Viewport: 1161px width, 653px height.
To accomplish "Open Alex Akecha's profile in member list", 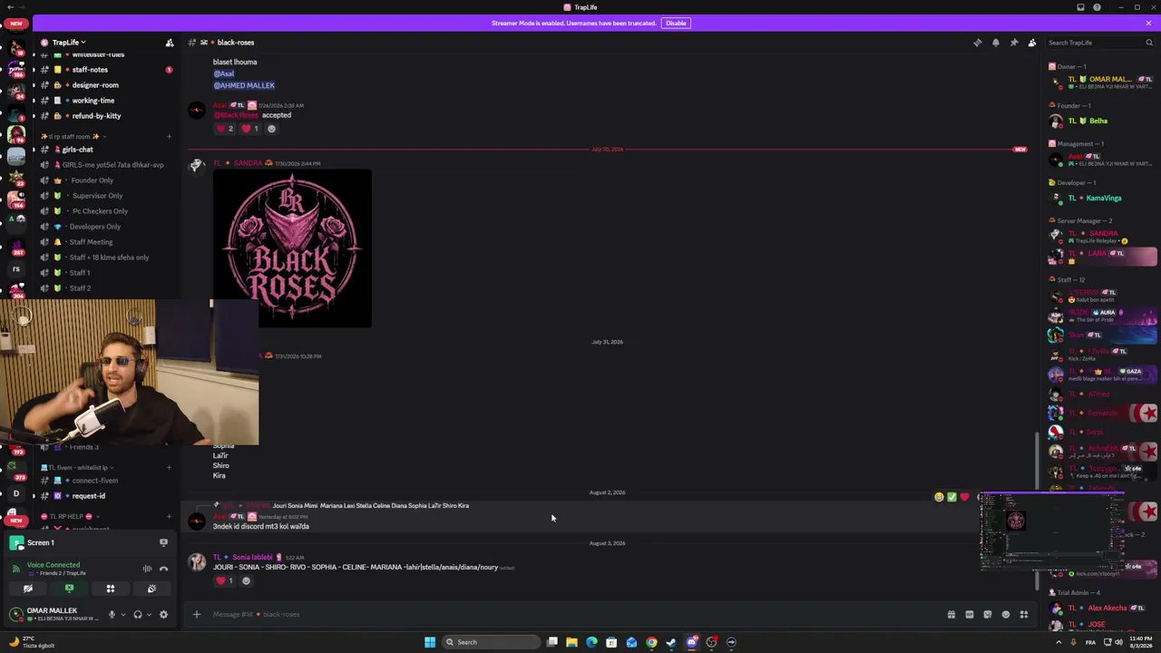I will 1101,608.
